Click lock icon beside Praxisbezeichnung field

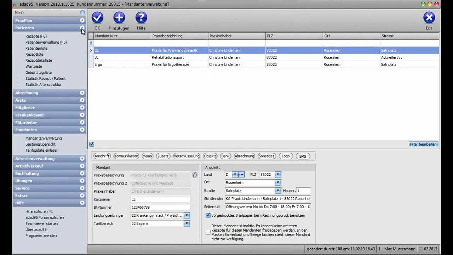point(195,175)
